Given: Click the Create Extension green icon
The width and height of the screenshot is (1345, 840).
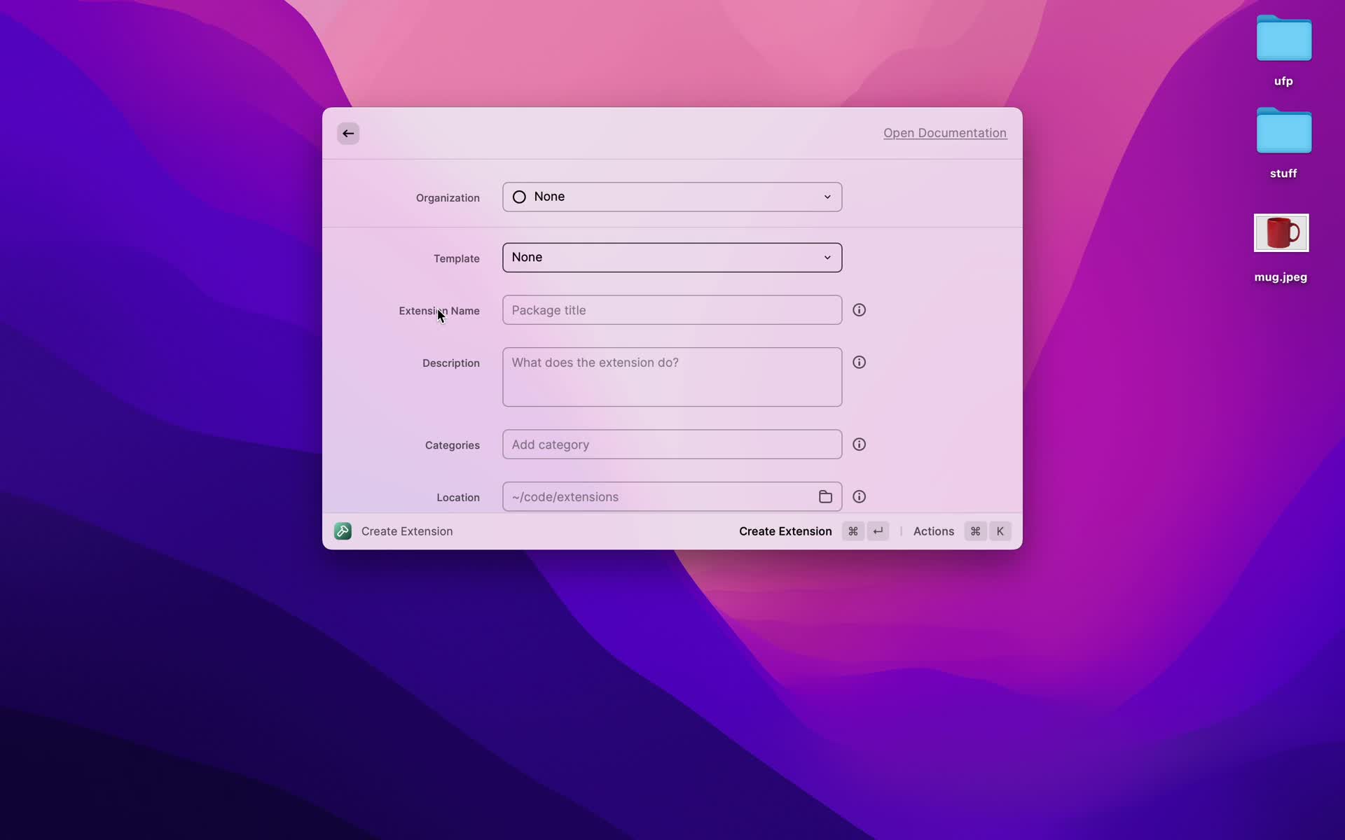Looking at the screenshot, I should (x=343, y=531).
